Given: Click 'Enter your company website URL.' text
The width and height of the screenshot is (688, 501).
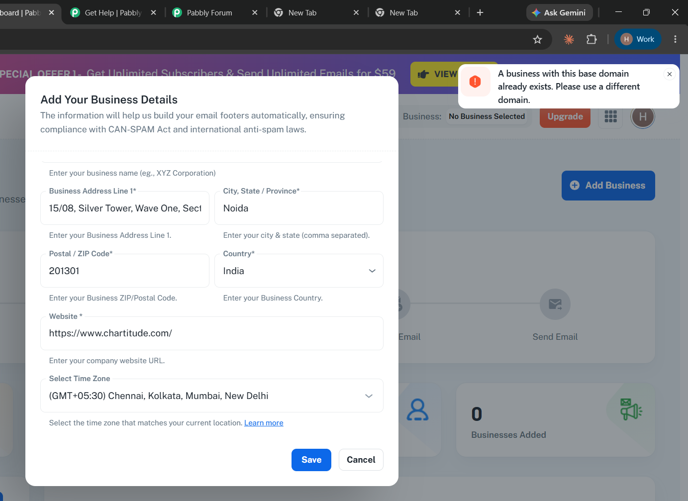Looking at the screenshot, I should tap(107, 361).
